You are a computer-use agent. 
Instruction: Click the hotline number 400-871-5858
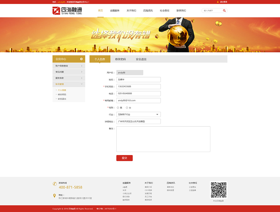(71, 187)
